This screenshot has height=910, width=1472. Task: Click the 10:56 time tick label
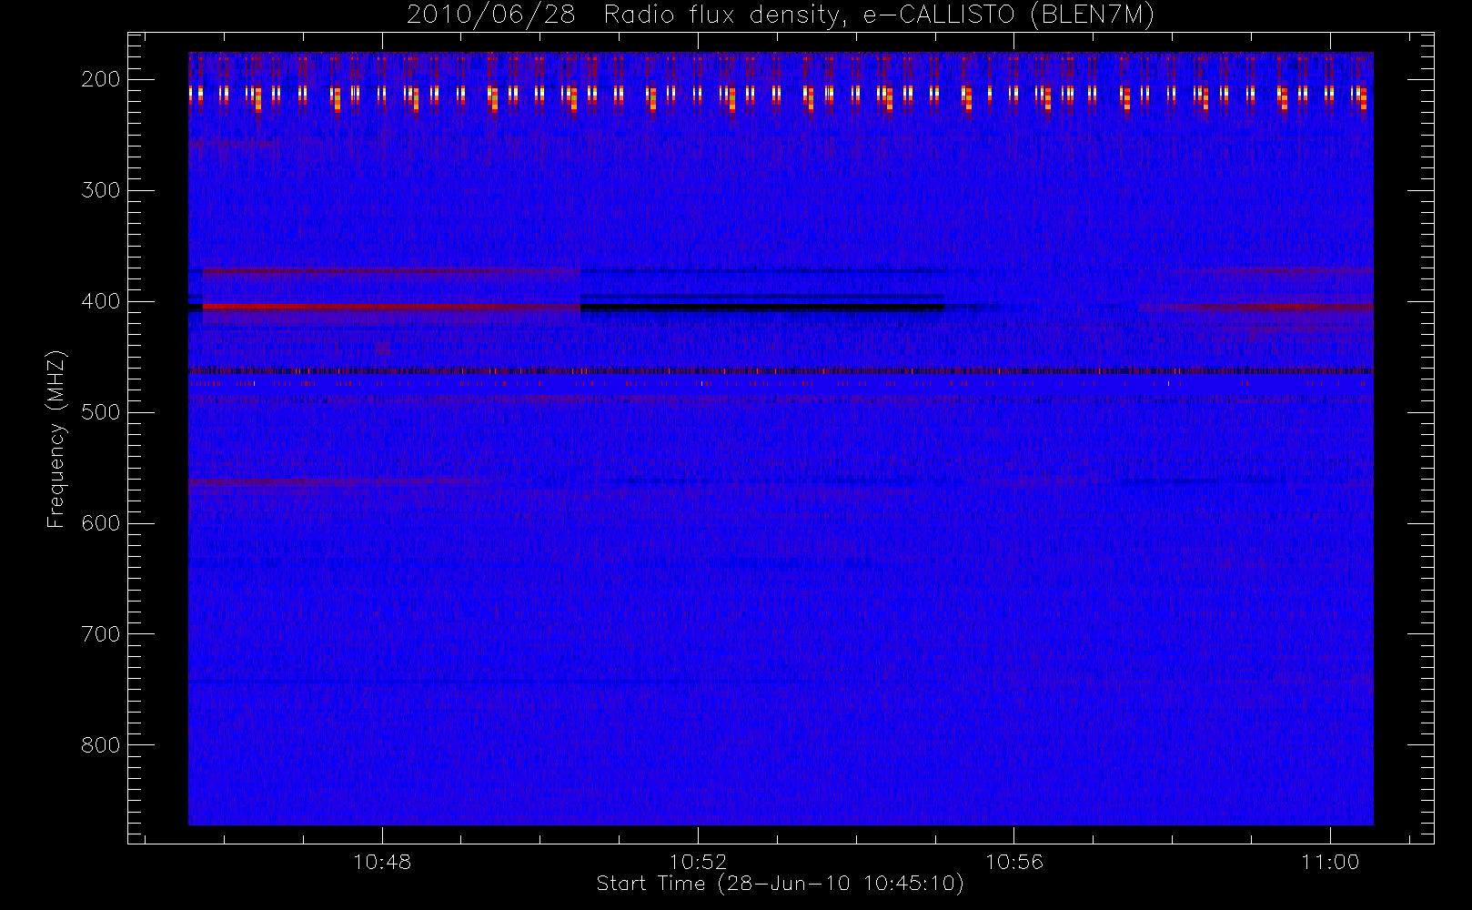click(1014, 862)
